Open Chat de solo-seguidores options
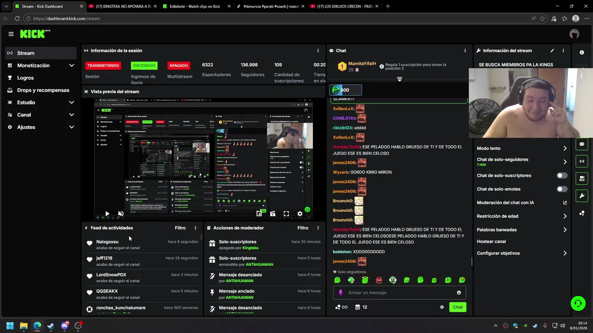Screen dimensions: 593x333 (565, 162)
